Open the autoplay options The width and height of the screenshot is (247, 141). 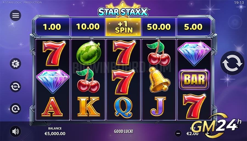15,109
